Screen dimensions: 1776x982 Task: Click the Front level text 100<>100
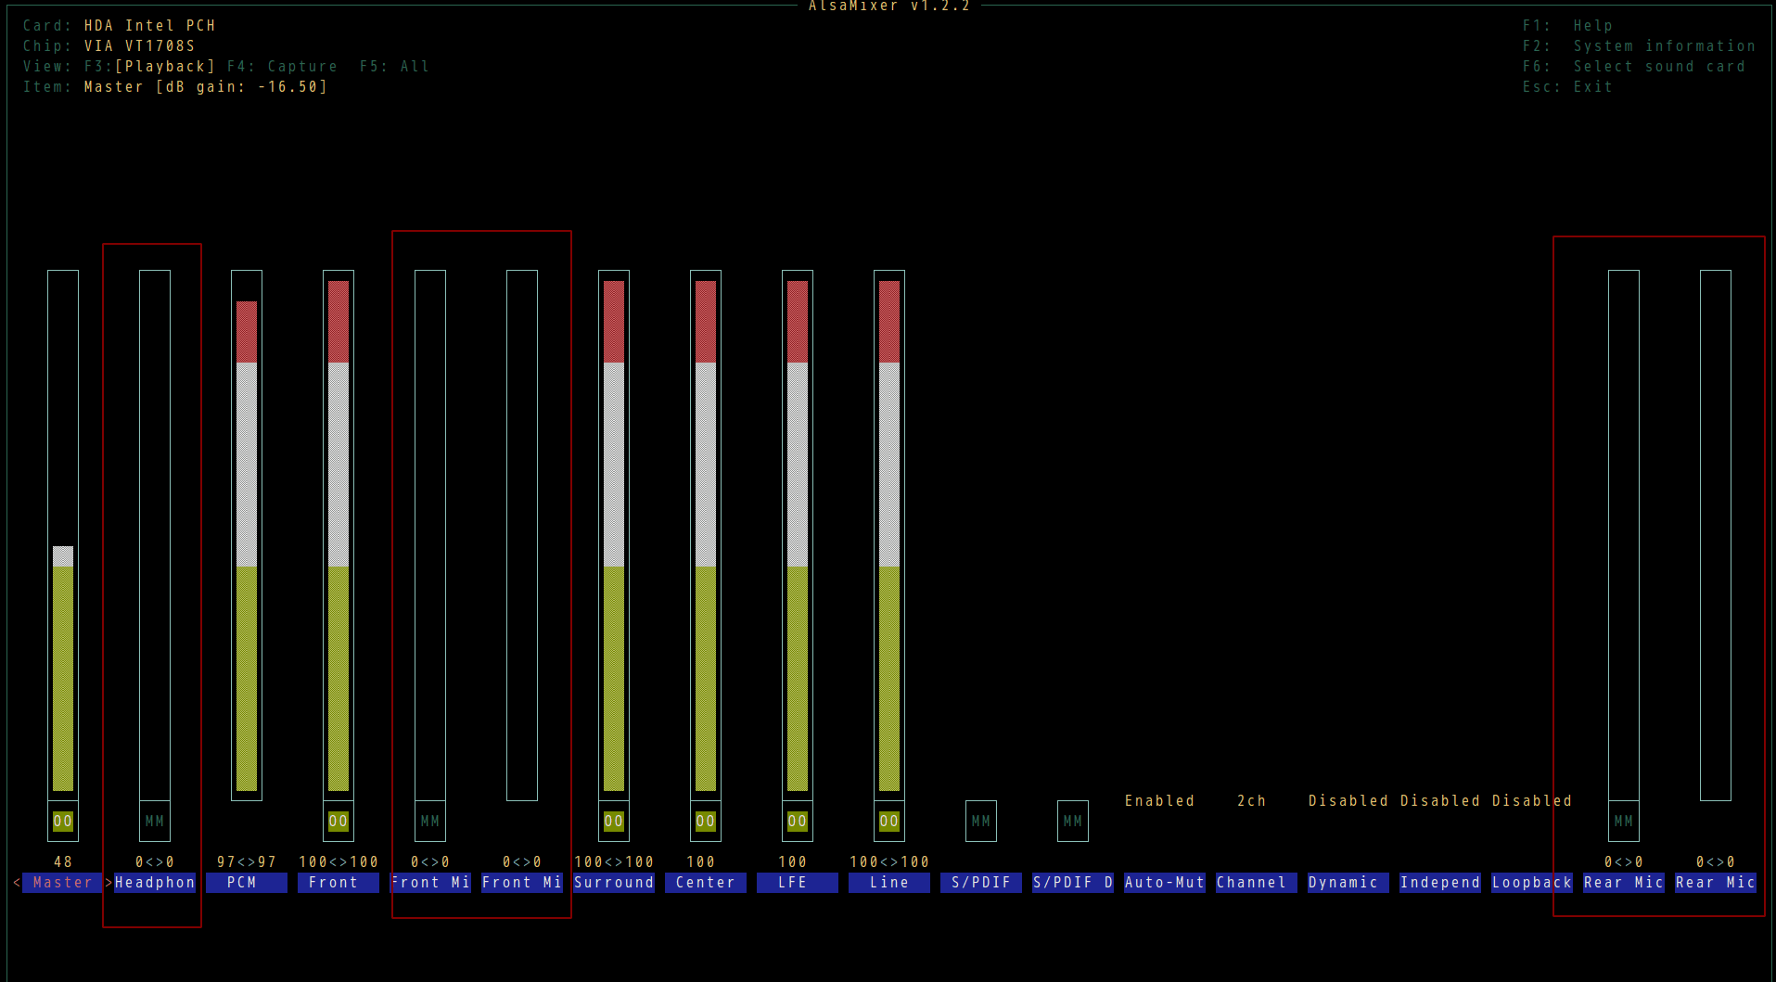pyautogui.click(x=339, y=862)
